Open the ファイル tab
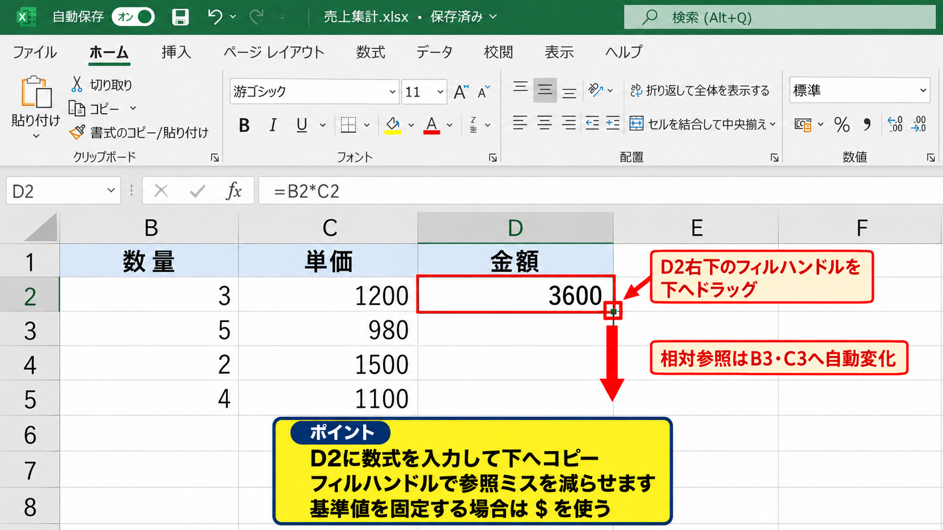Image resolution: width=943 pixels, height=530 pixels. (35, 52)
